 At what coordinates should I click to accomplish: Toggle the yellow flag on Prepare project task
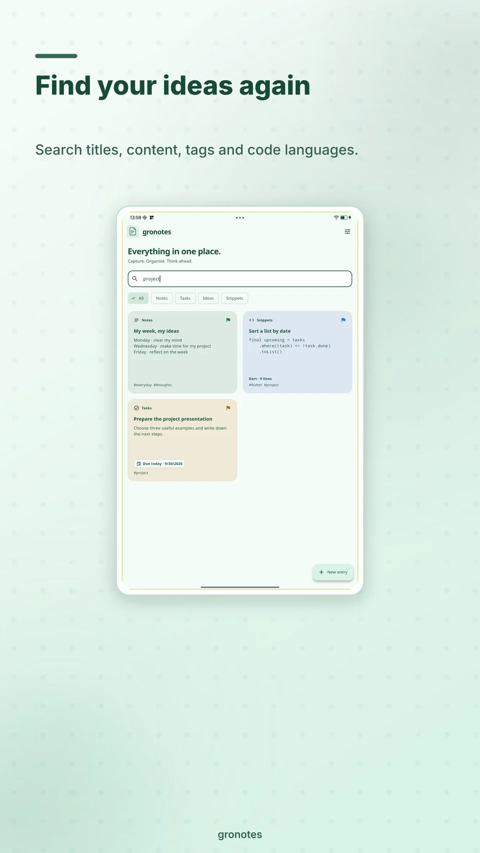[x=228, y=408]
